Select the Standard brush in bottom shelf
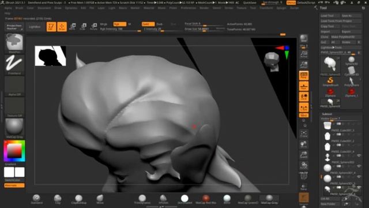369x208 pixels. click(36, 199)
